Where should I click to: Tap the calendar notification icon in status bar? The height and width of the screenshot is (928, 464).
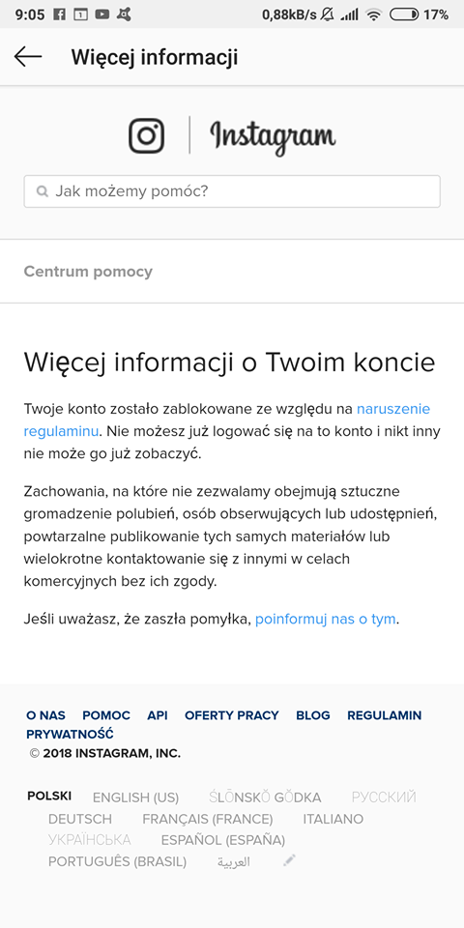[80, 14]
